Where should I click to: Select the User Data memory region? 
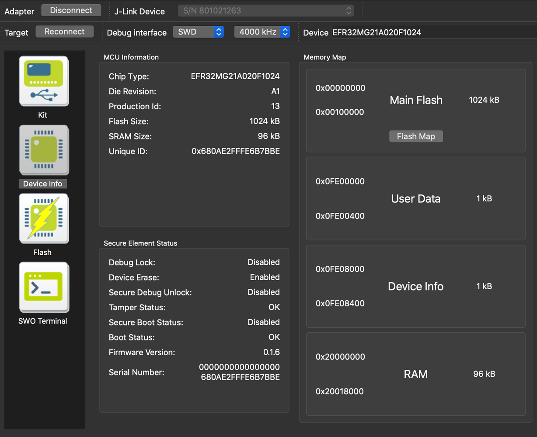(x=415, y=198)
